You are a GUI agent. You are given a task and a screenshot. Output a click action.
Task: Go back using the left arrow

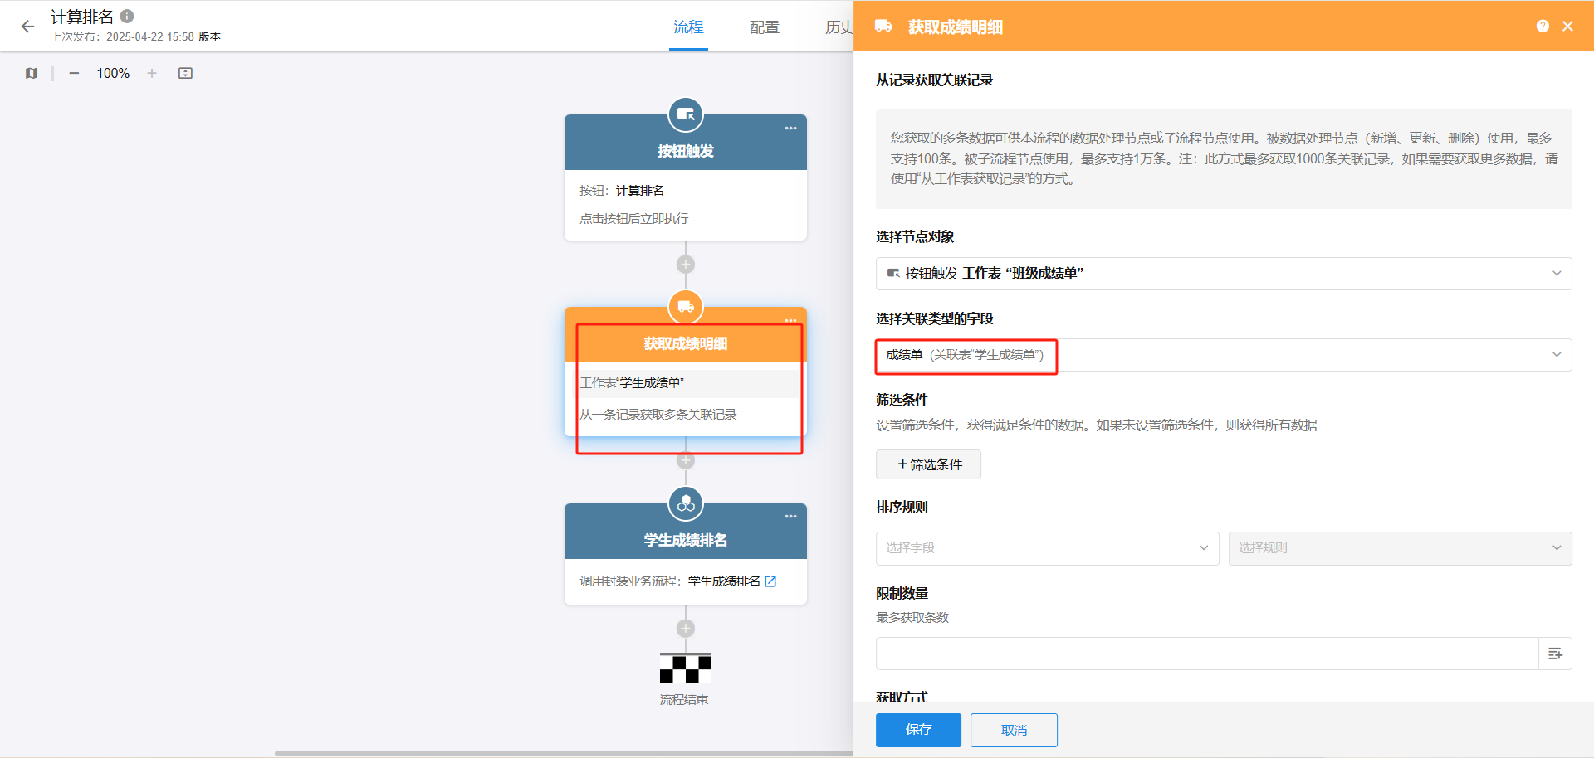pyautogui.click(x=27, y=27)
